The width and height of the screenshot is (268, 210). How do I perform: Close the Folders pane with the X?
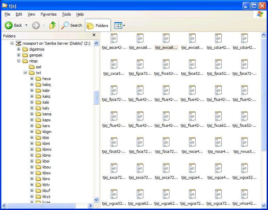[94, 35]
